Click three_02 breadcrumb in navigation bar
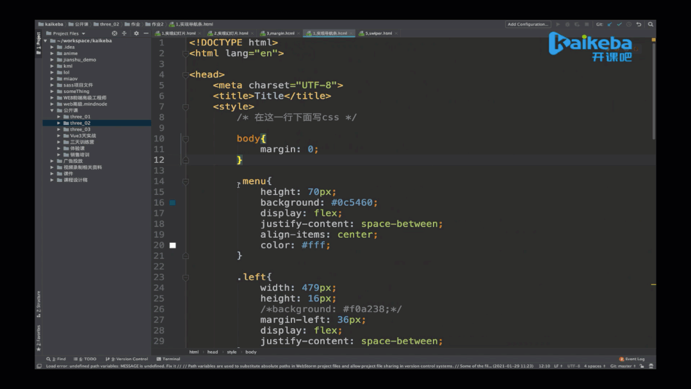 [x=106, y=24]
